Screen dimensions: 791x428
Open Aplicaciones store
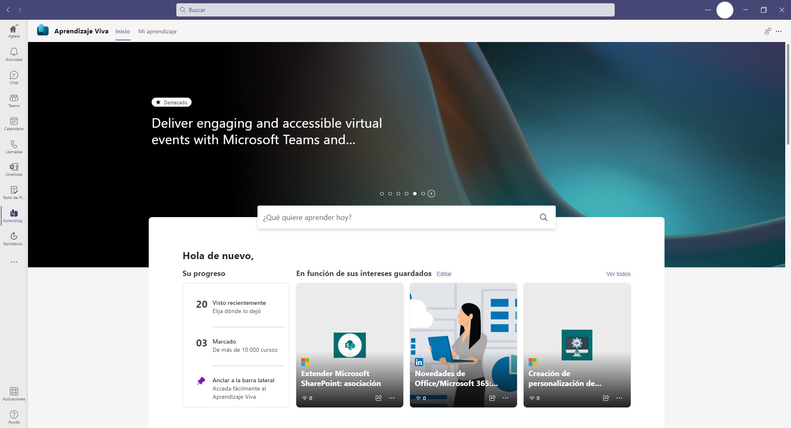click(x=14, y=394)
